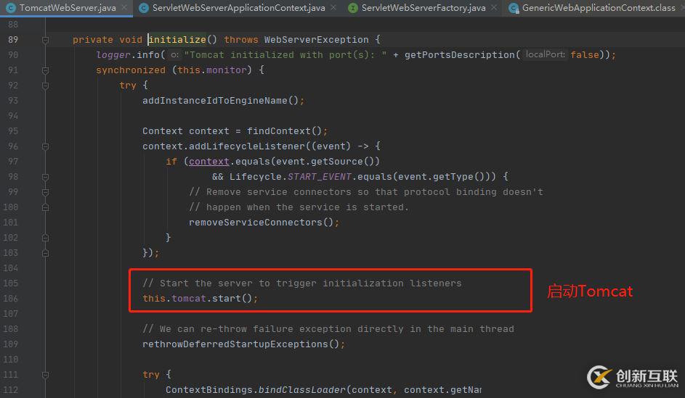Click the addInstanceIdToEngineName() call

pyautogui.click(x=221, y=101)
